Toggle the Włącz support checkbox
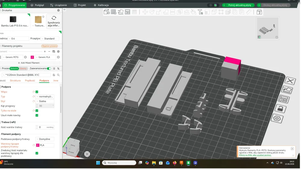Screen dimensions: 301x169 (37, 92)
